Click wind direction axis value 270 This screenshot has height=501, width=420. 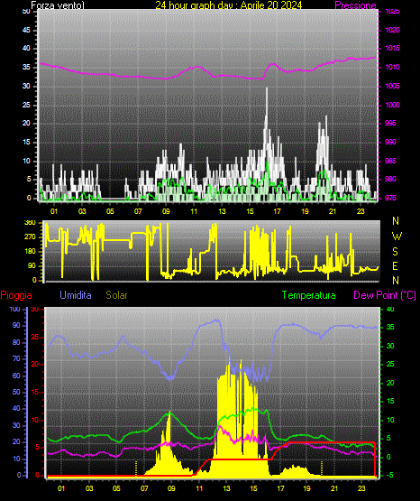[x=30, y=237]
